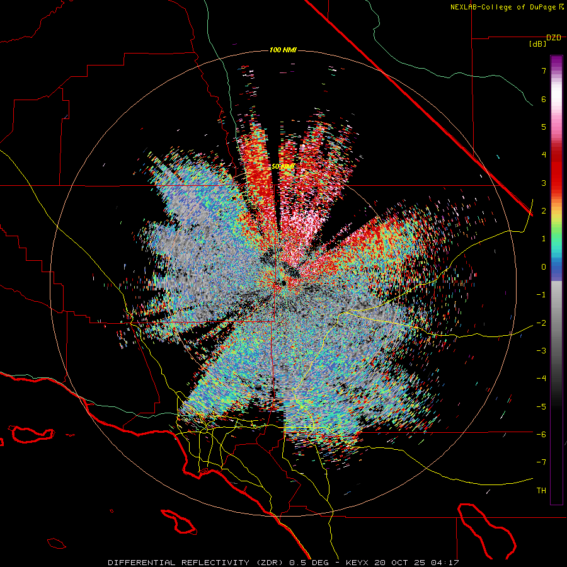The image size is (567, 567).
Task: Click the 1 value on the scale
Action: coord(544,239)
